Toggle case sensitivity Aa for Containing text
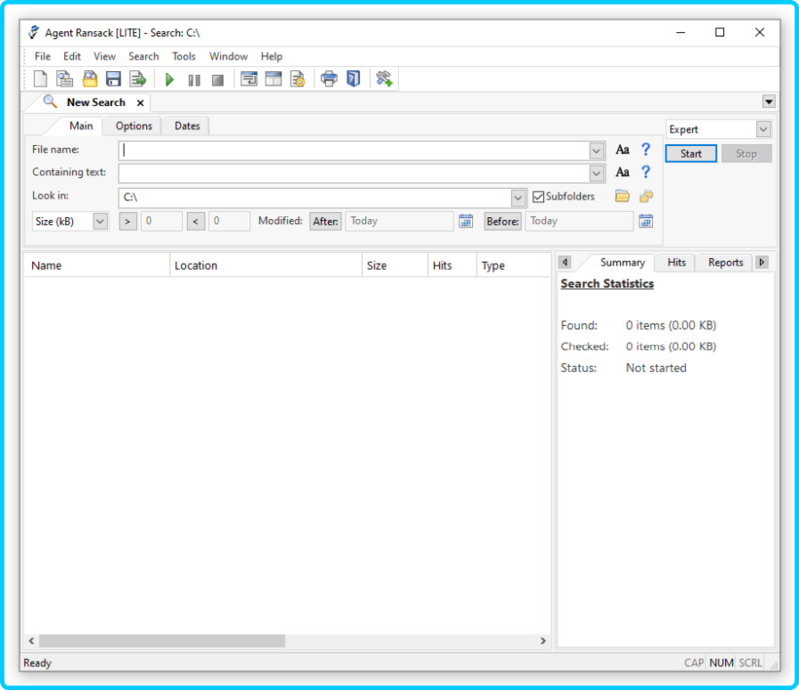The image size is (799, 690). (622, 172)
